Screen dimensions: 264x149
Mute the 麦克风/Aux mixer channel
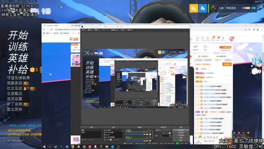coord(147,141)
